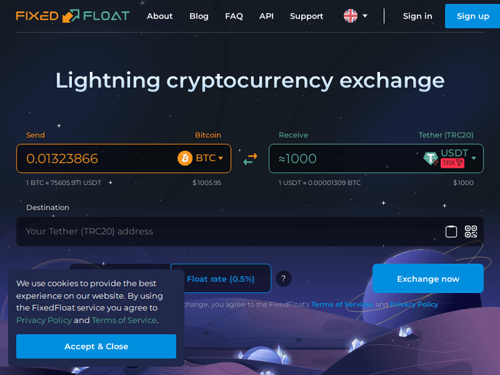The height and width of the screenshot is (375, 500).
Task: Select the Float rate (0.5%) option
Action: click(221, 279)
